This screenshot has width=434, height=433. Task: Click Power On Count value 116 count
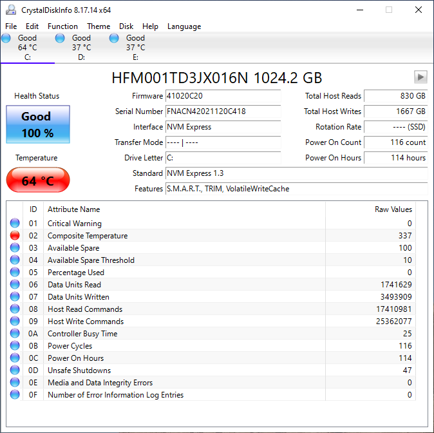tap(396, 142)
